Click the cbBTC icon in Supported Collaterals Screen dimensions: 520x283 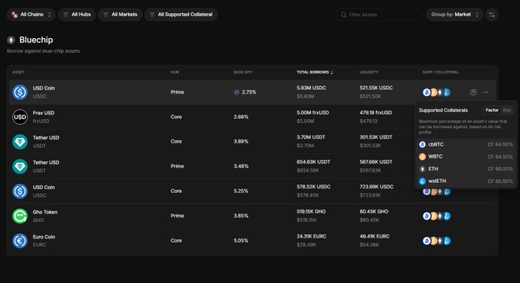point(422,145)
